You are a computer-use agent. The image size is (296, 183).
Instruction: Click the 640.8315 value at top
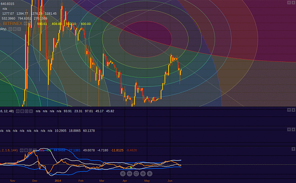point(8,4)
